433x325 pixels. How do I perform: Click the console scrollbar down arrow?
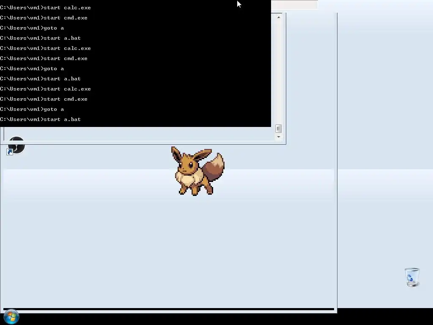pyautogui.click(x=279, y=137)
